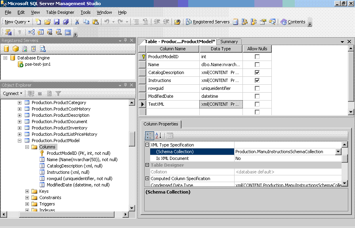Select the Integration Services icon
Image resolution: width=355 pixels, height=228 pixels.
(42, 49)
